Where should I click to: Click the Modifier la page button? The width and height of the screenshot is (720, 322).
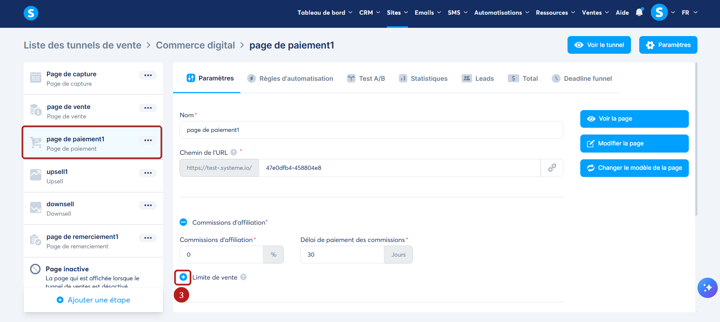click(x=634, y=144)
